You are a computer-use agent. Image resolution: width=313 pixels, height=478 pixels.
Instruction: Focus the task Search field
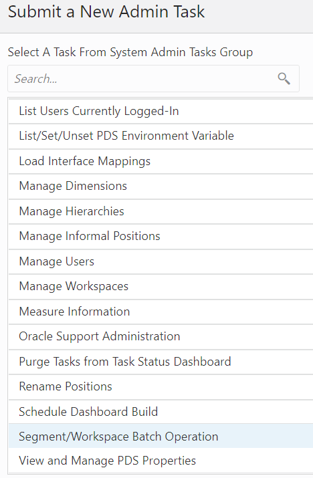153,79
